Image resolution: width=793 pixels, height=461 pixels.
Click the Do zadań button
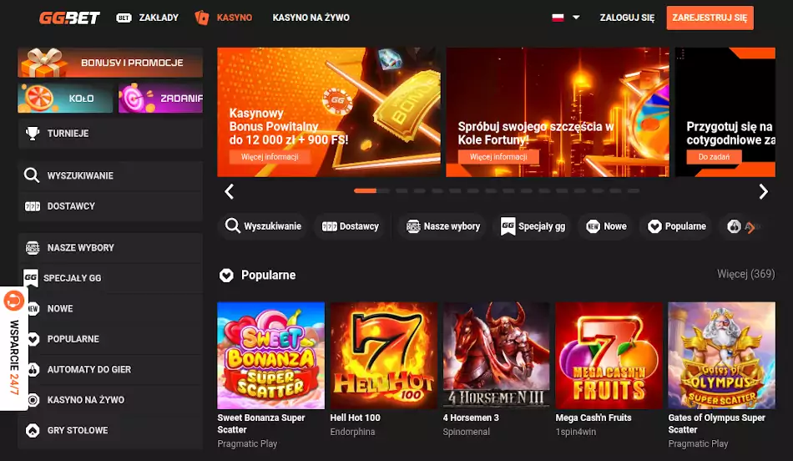click(714, 157)
